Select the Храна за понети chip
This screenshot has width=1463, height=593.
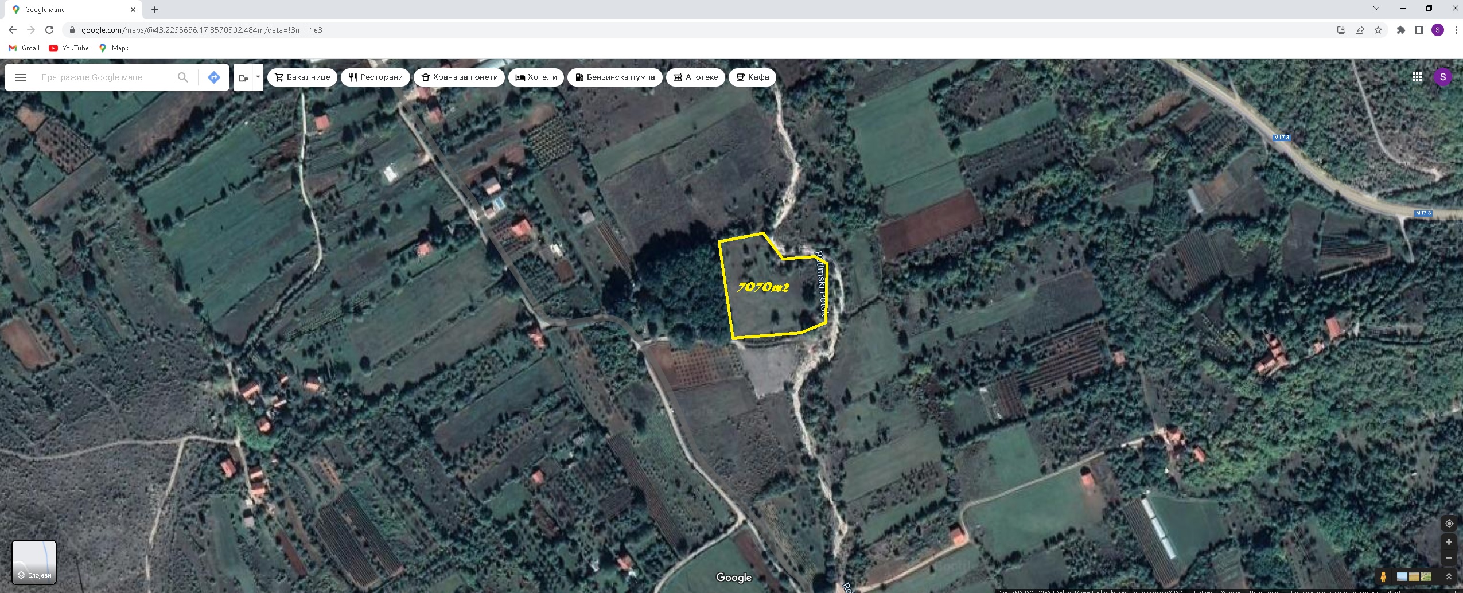coord(459,77)
